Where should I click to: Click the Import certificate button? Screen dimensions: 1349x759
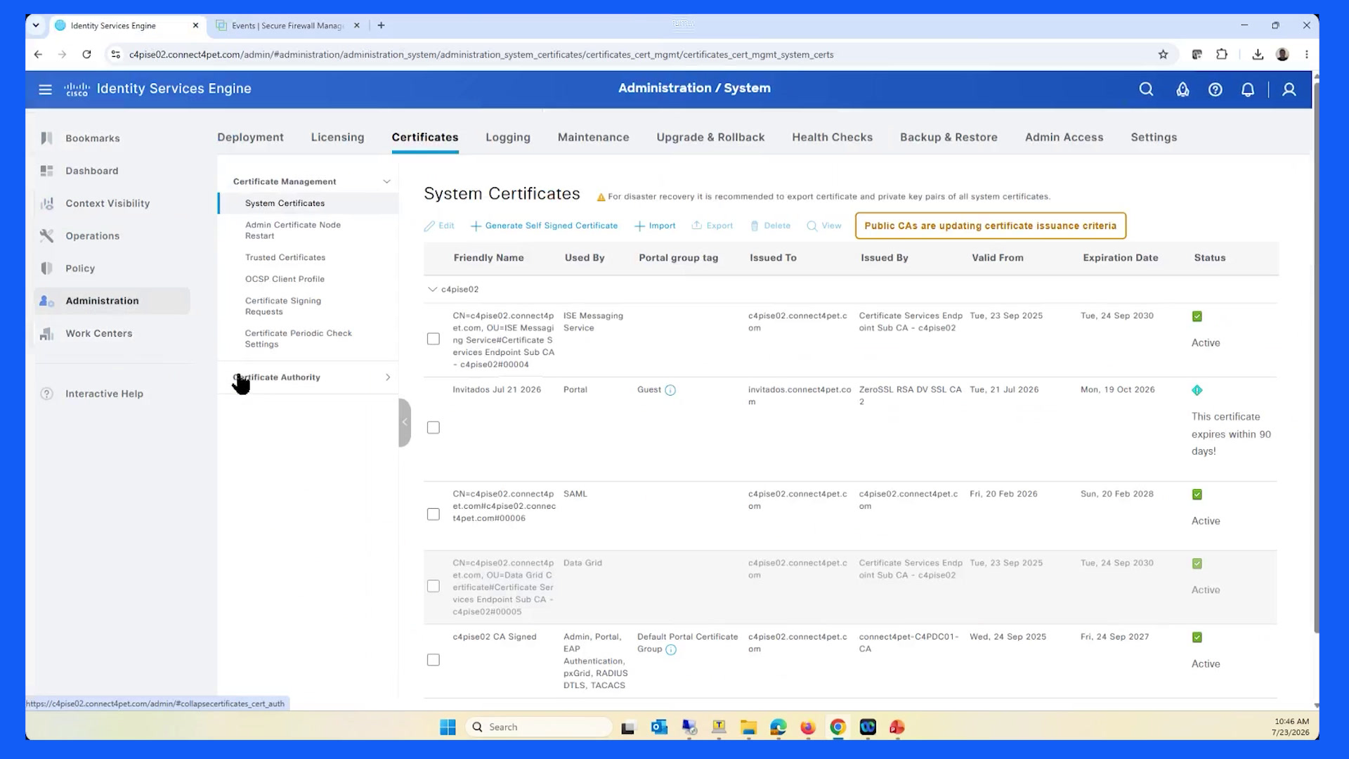(655, 226)
